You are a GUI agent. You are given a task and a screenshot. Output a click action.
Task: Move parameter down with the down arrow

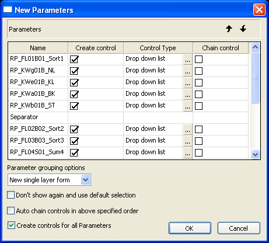[x=243, y=29]
